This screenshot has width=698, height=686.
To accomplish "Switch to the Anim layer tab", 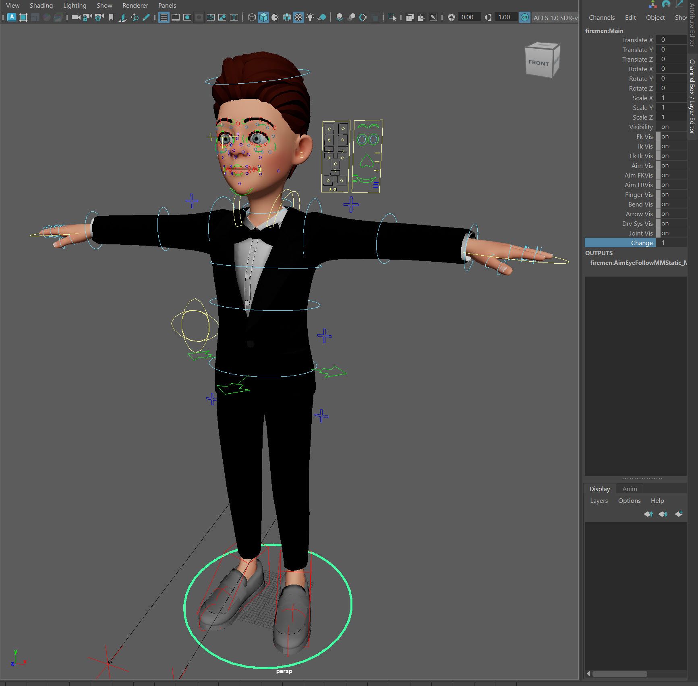I will [x=630, y=489].
